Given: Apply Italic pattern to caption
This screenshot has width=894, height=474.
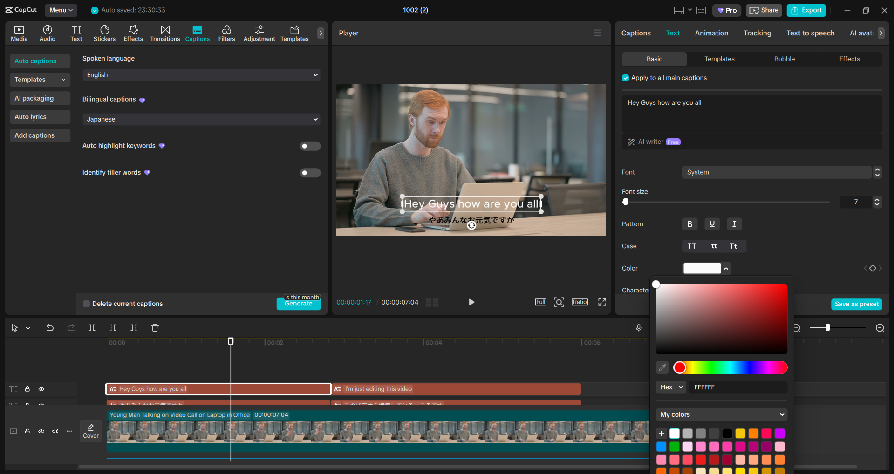Looking at the screenshot, I should point(734,224).
